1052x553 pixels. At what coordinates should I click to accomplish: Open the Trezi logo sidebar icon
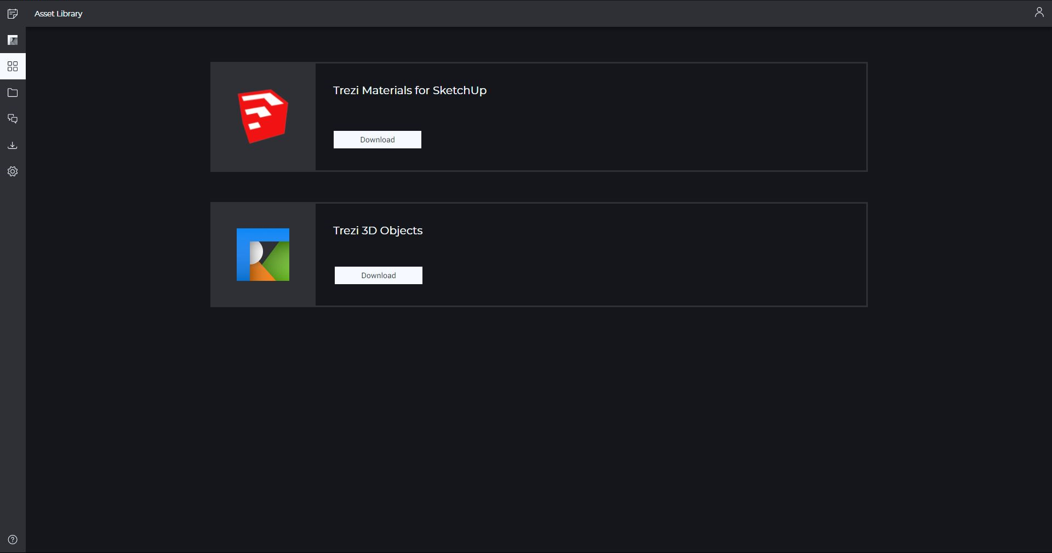pos(13,40)
